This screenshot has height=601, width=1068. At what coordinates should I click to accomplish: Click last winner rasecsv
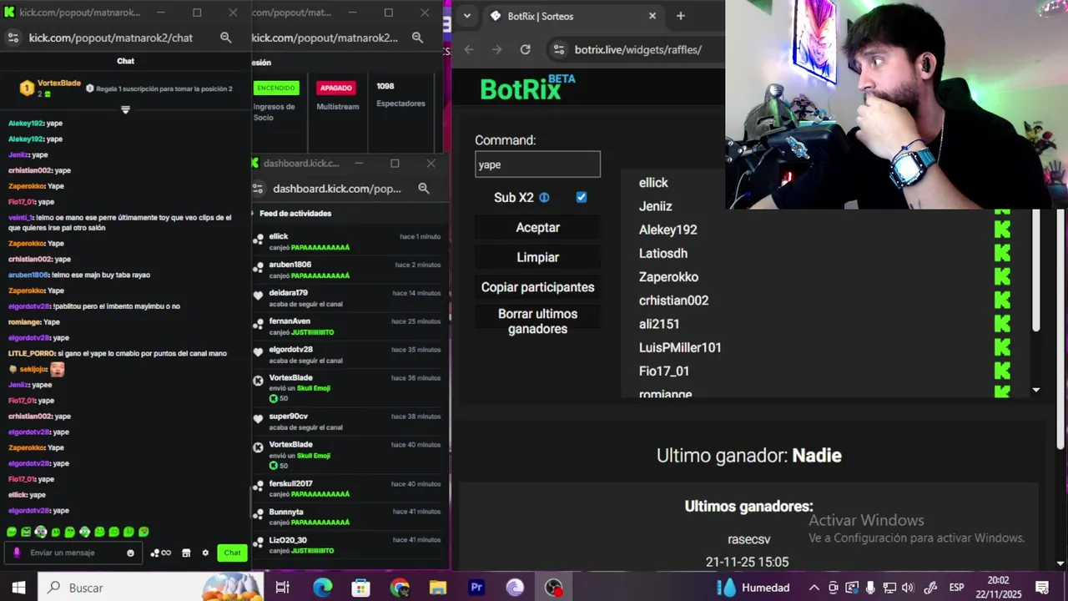pyautogui.click(x=748, y=540)
